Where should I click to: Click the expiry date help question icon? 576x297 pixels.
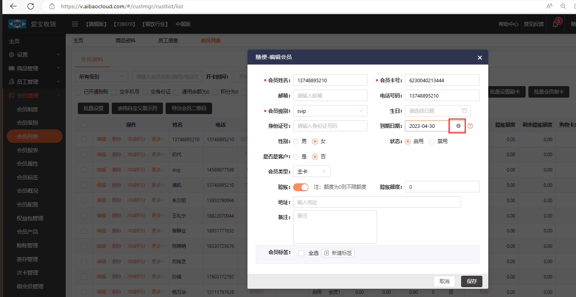pyautogui.click(x=470, y=126)
